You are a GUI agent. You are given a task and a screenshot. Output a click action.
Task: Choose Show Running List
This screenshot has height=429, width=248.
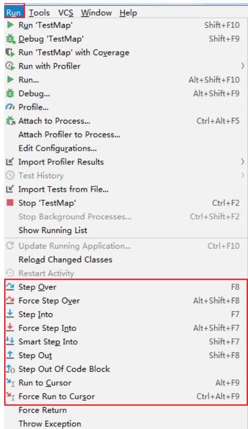point(53,230)
